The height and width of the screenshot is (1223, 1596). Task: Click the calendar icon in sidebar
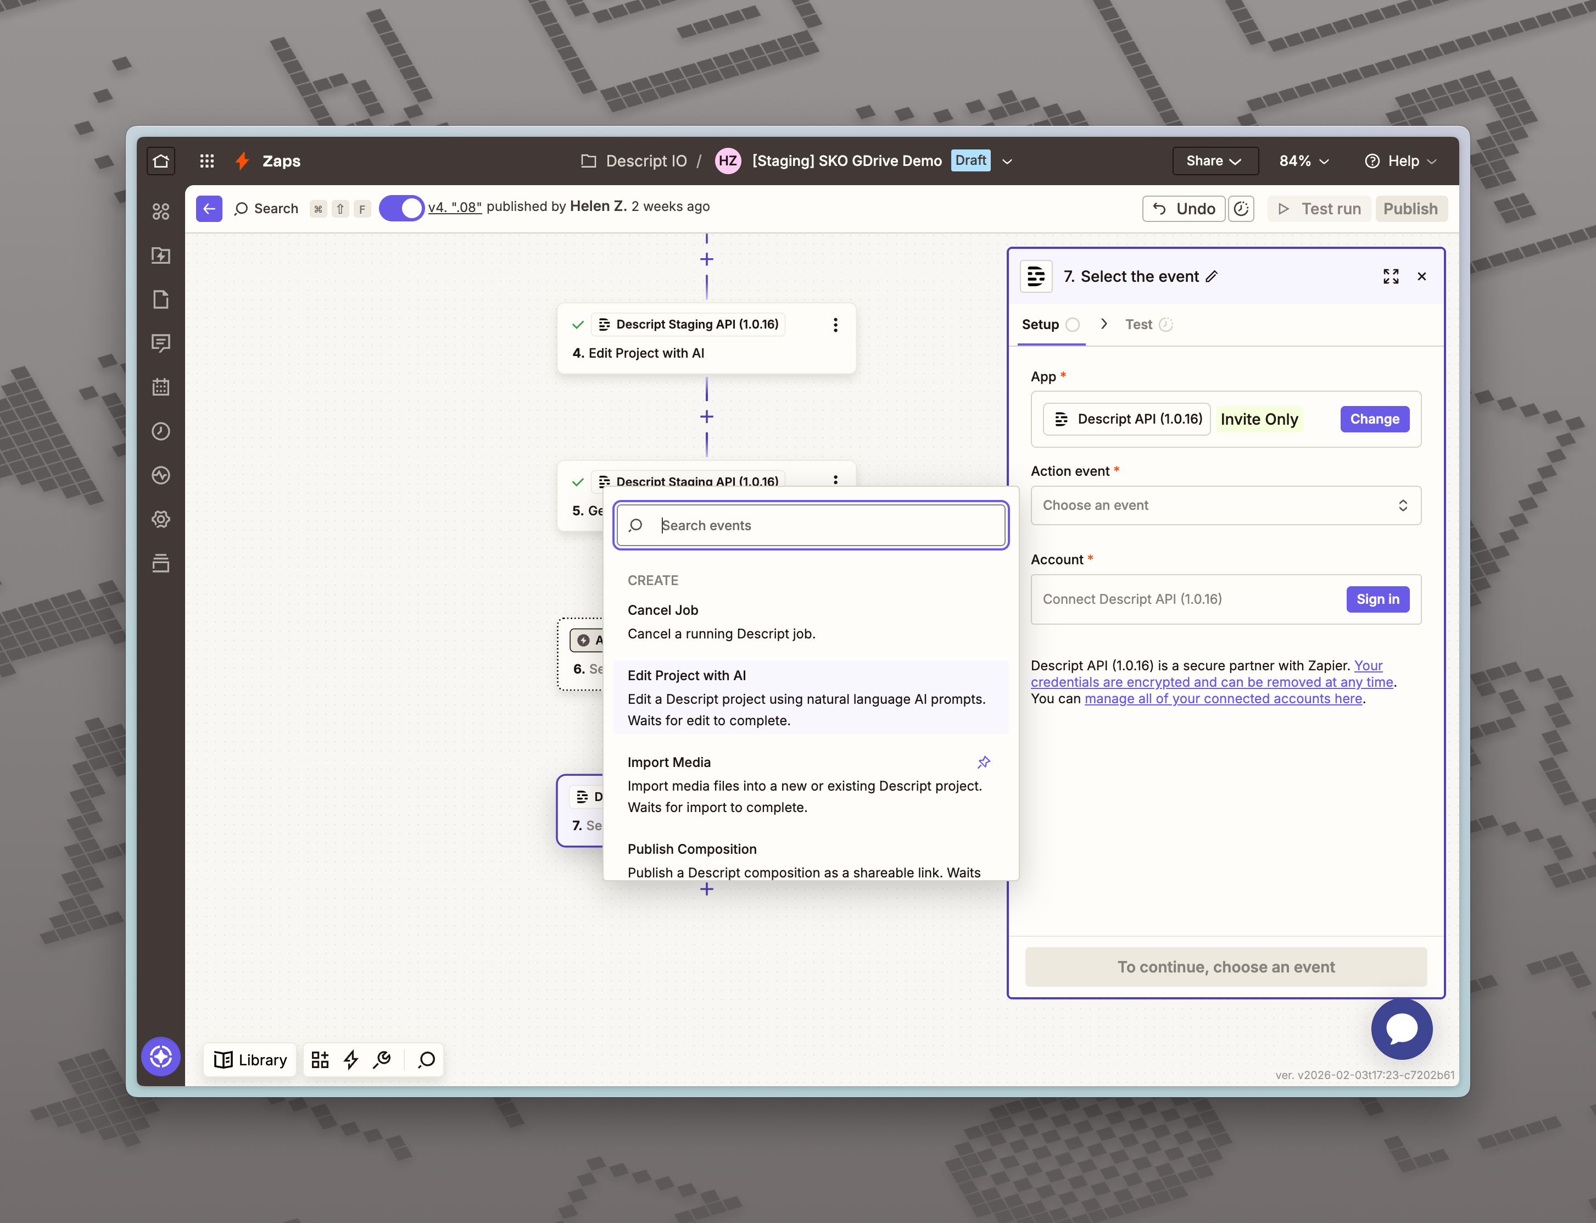[x=161, y=387]
